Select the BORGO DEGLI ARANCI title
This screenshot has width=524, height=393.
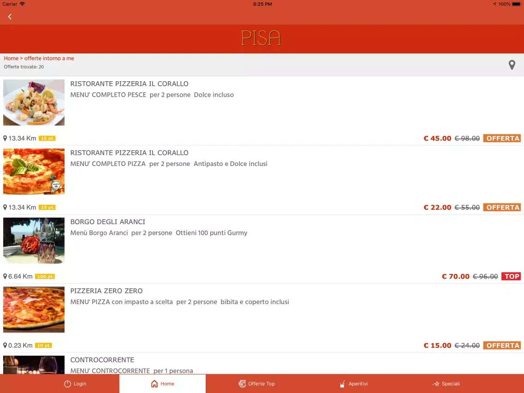[x=107, y=222]
